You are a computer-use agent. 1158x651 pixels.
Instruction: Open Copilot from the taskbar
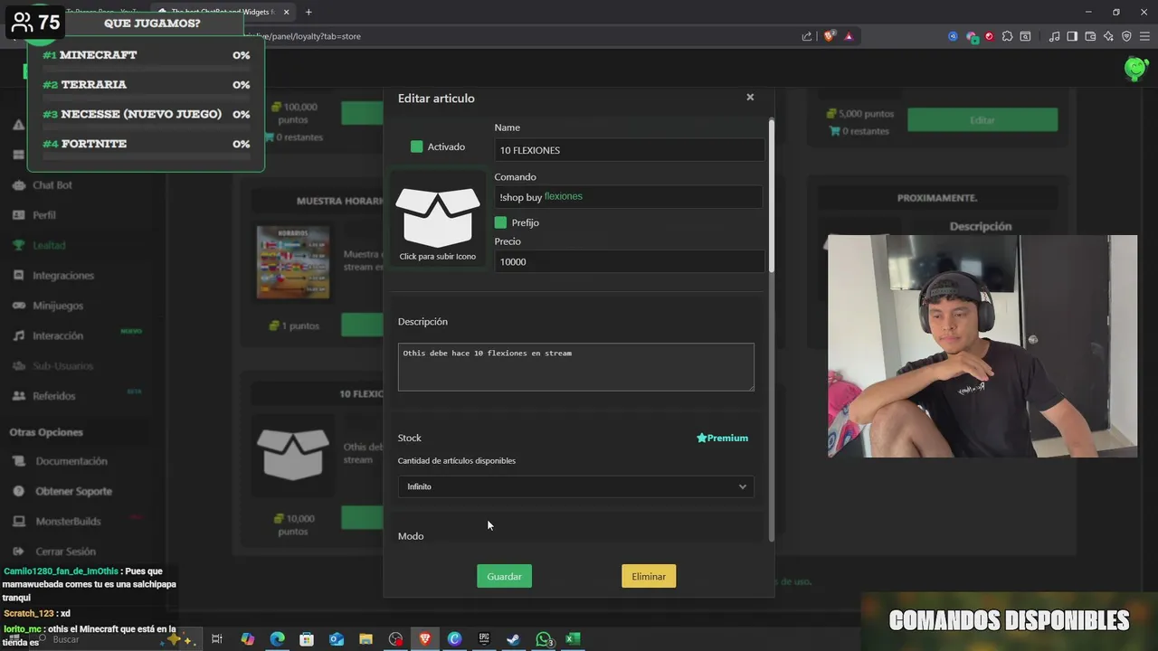[247, 639]
